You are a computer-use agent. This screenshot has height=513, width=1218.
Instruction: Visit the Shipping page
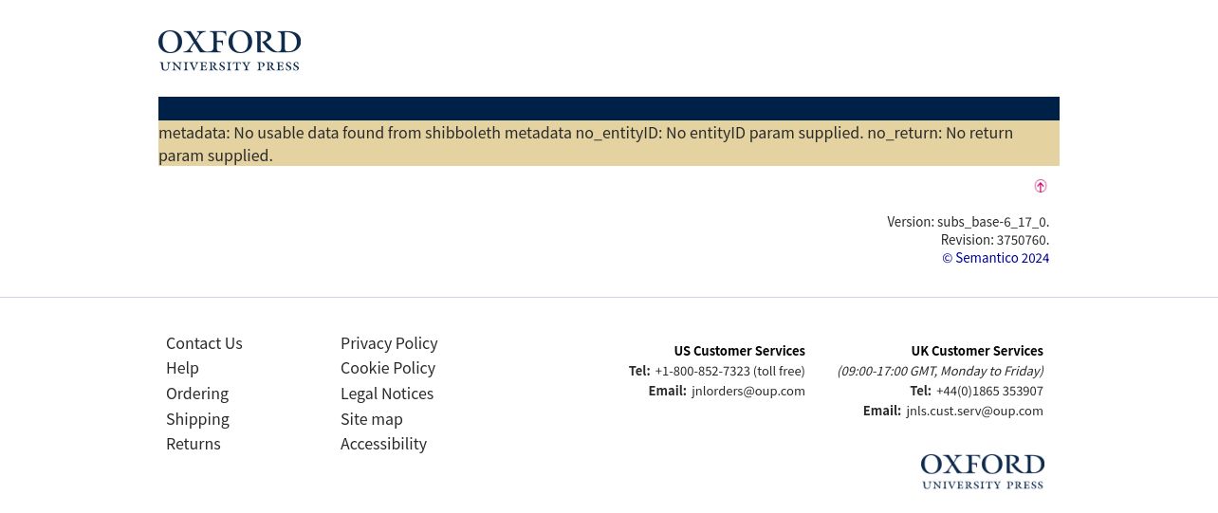tap(197, 419)
